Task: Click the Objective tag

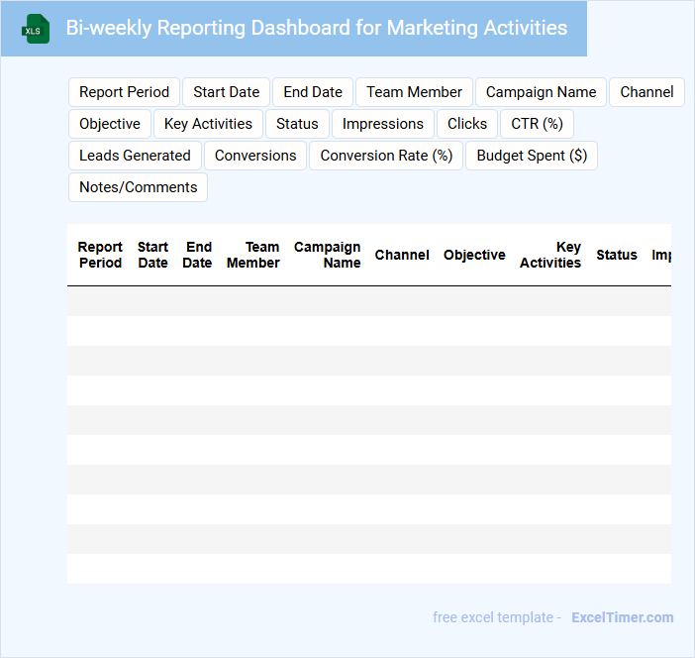Action: 110,124
